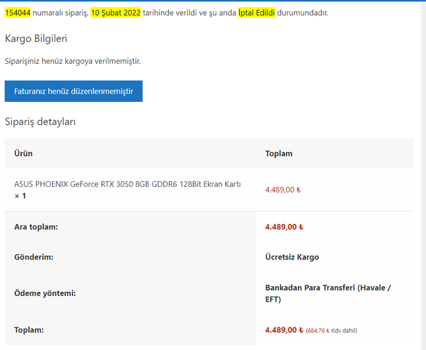Click the highlighted date 10 Şubat 2022
The height and width of the screenshot is (350, 426).
click(116, 13)
